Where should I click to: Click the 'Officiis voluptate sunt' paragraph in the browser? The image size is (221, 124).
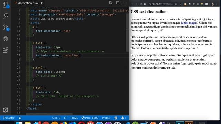click(172, 42)
